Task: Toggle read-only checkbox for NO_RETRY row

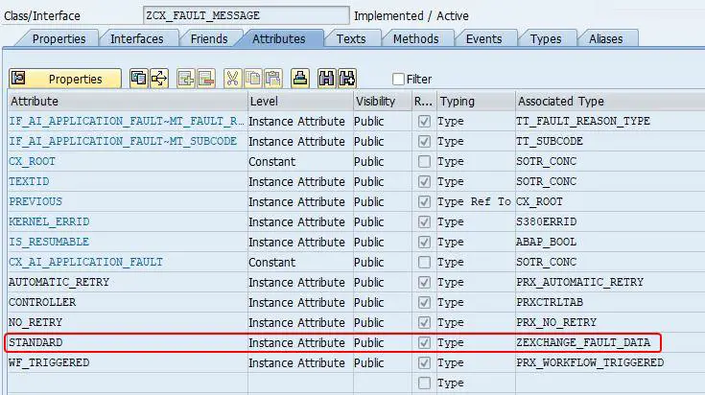Action: tap(424, 322)
